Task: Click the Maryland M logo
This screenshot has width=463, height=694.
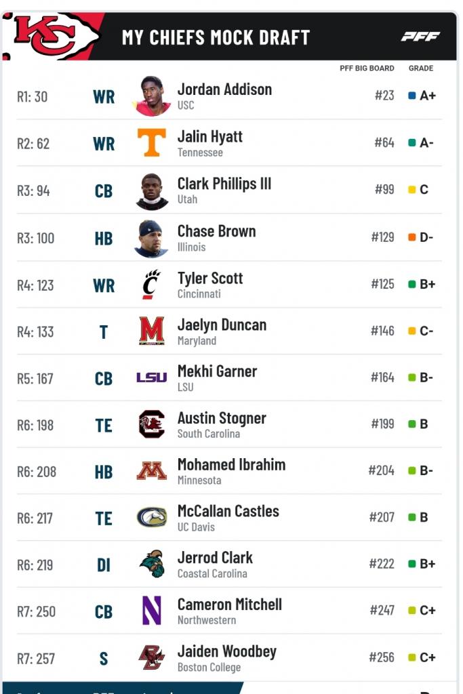Action: tap(151, 331)
